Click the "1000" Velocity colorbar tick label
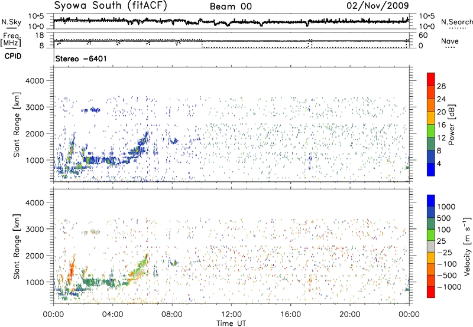Screen dimensions: 473x327 [x=446, y=207]
